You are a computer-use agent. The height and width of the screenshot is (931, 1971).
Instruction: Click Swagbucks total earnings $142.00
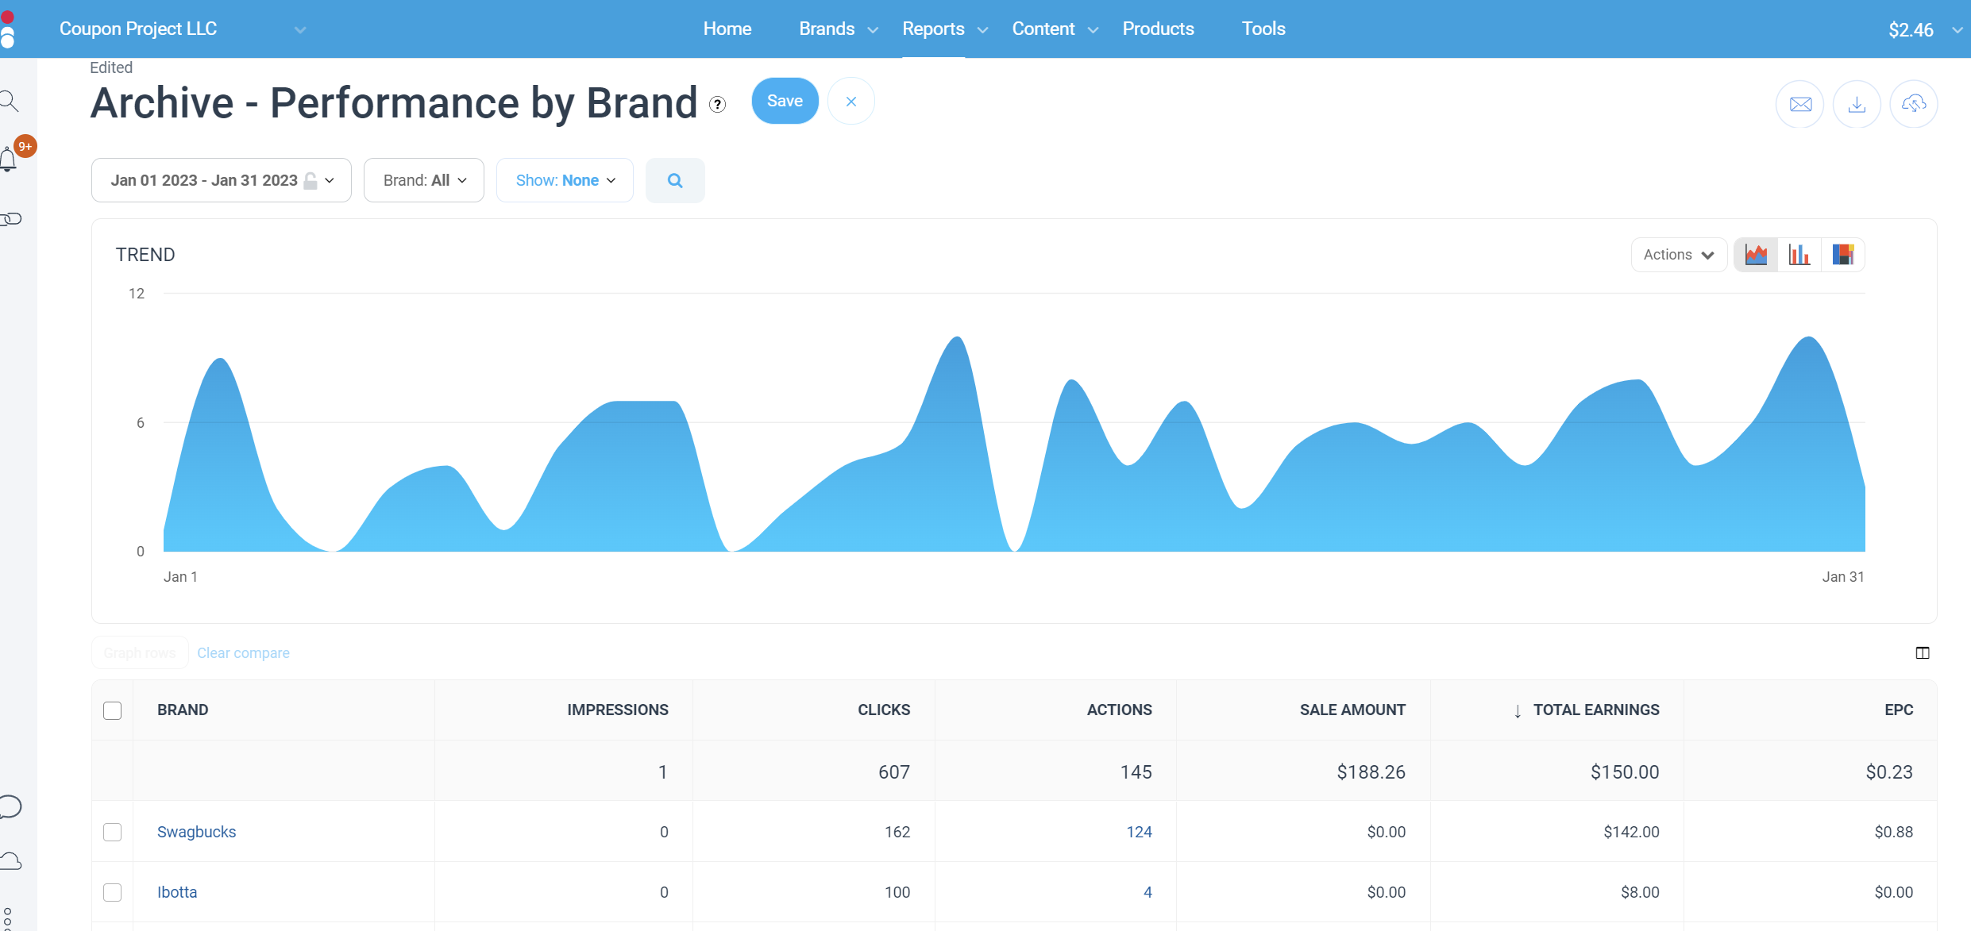1631,832
